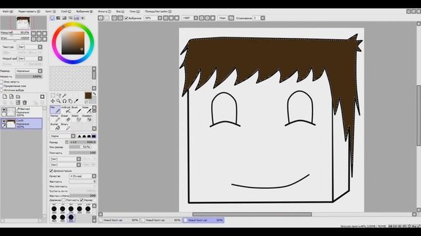Click the foreground brown color swatch
Image resolution: width=421 pixels, height=236 pixels.
(88, 96)
